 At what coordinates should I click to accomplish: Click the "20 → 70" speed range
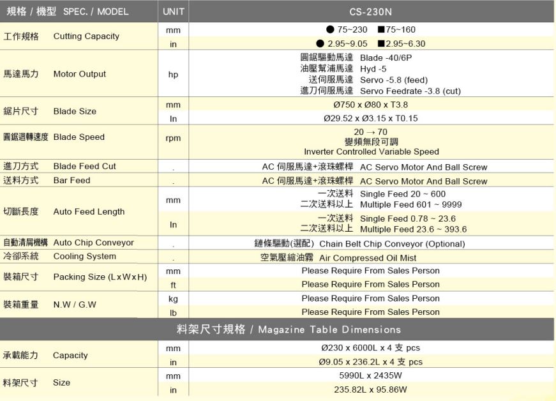click(x=370, y=132)
